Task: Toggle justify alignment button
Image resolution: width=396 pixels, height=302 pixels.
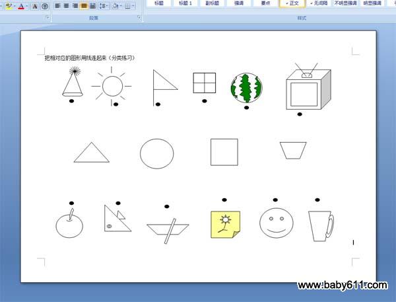Action: [x=84, y=6]
